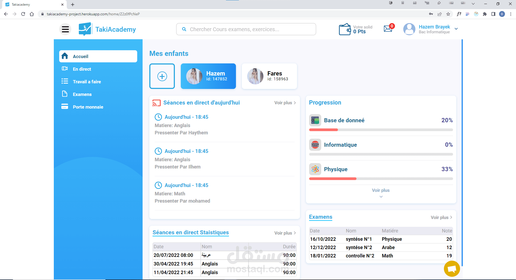This screenshot has height=280, width=516.
Task: Open Voir plus for today's live sessions
Action: click(x=285, y=103)
